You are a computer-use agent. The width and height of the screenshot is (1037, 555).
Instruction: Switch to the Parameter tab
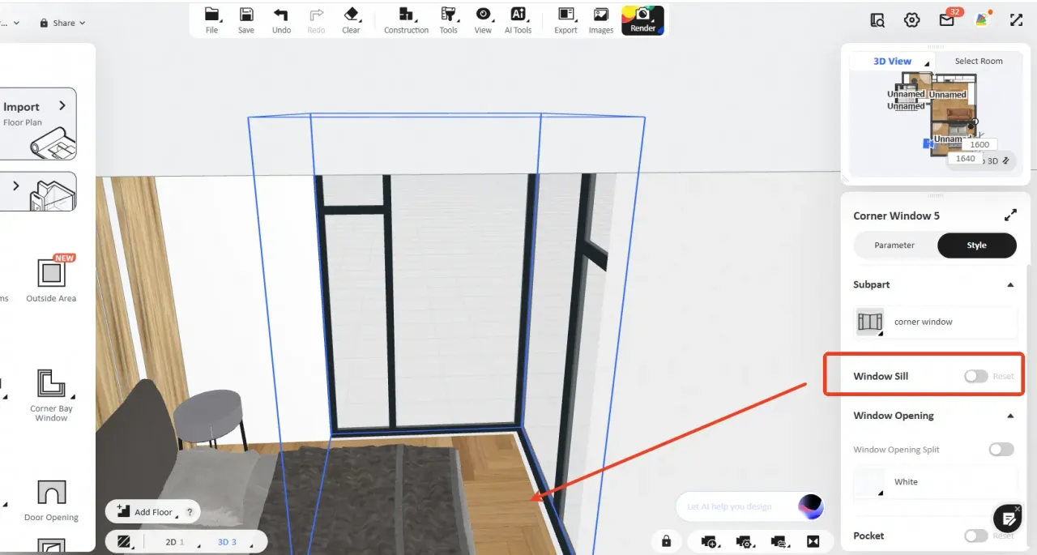coord(894,245)
